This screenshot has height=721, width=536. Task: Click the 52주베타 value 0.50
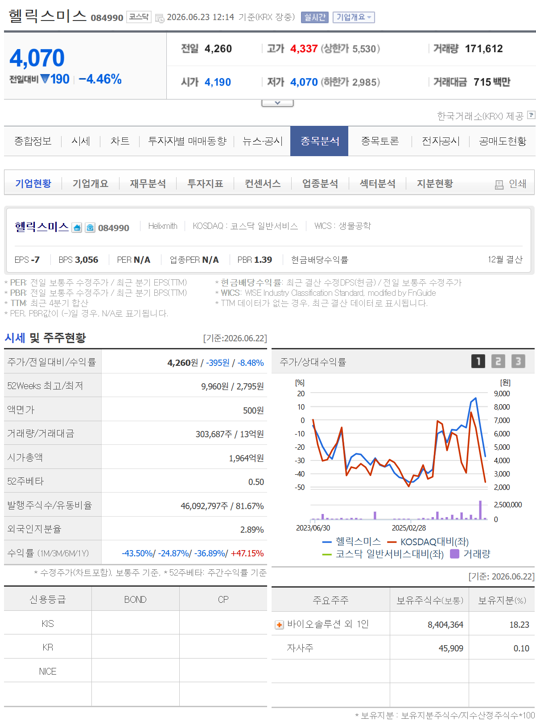256,482
